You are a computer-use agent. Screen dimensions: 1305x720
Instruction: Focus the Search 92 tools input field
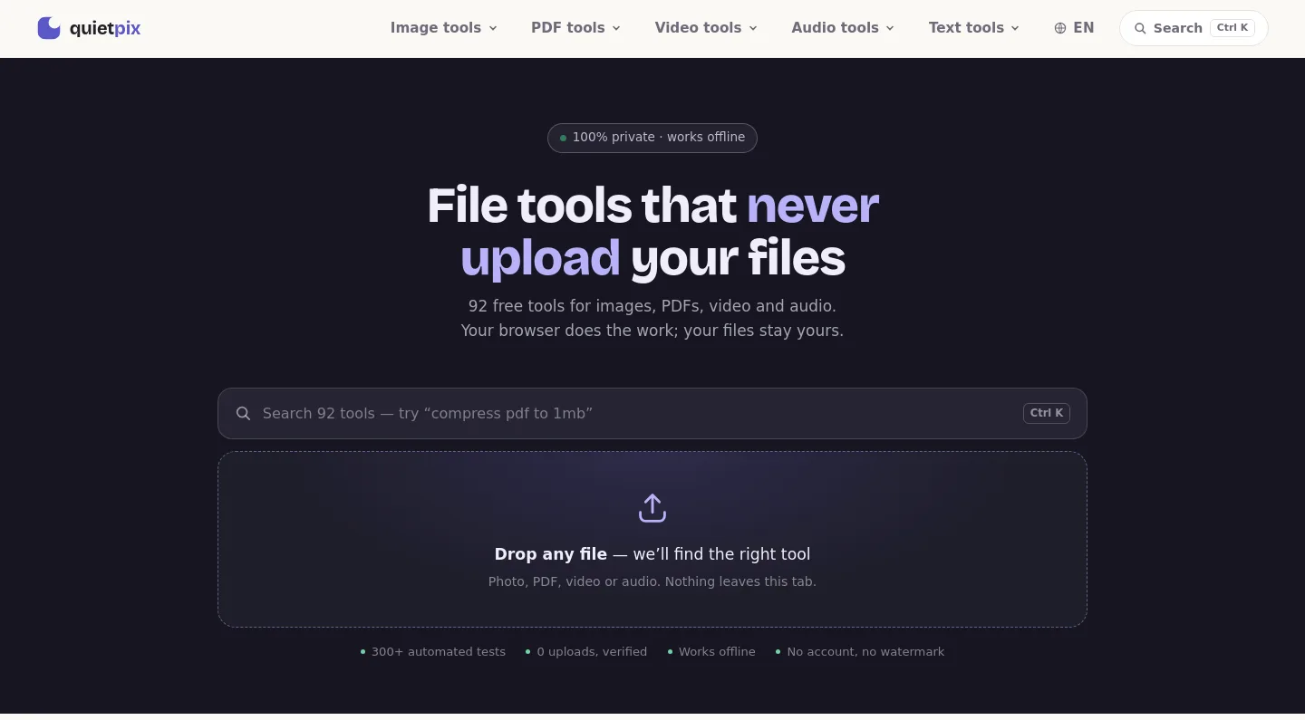652,414
